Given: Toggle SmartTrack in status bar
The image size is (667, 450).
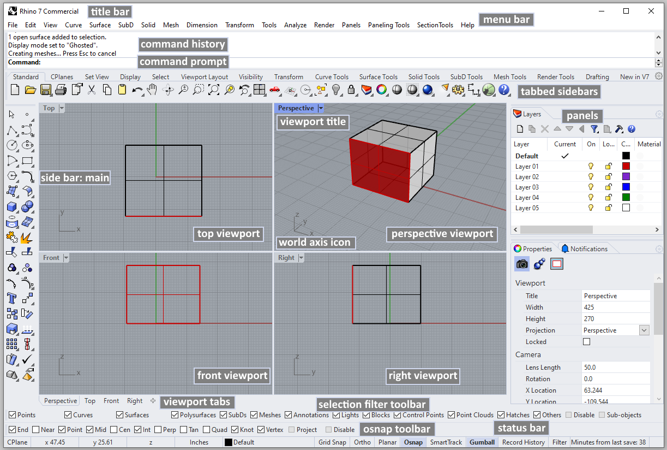Looking at the screenshot, I should [446, 442].
